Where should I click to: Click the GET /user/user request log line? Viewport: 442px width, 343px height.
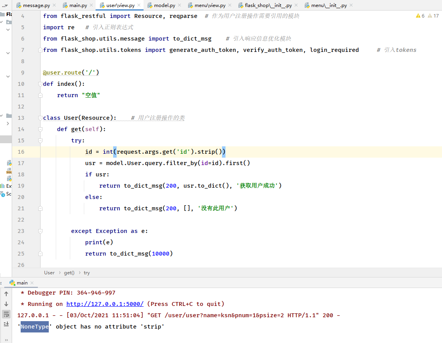click(179, 315)
